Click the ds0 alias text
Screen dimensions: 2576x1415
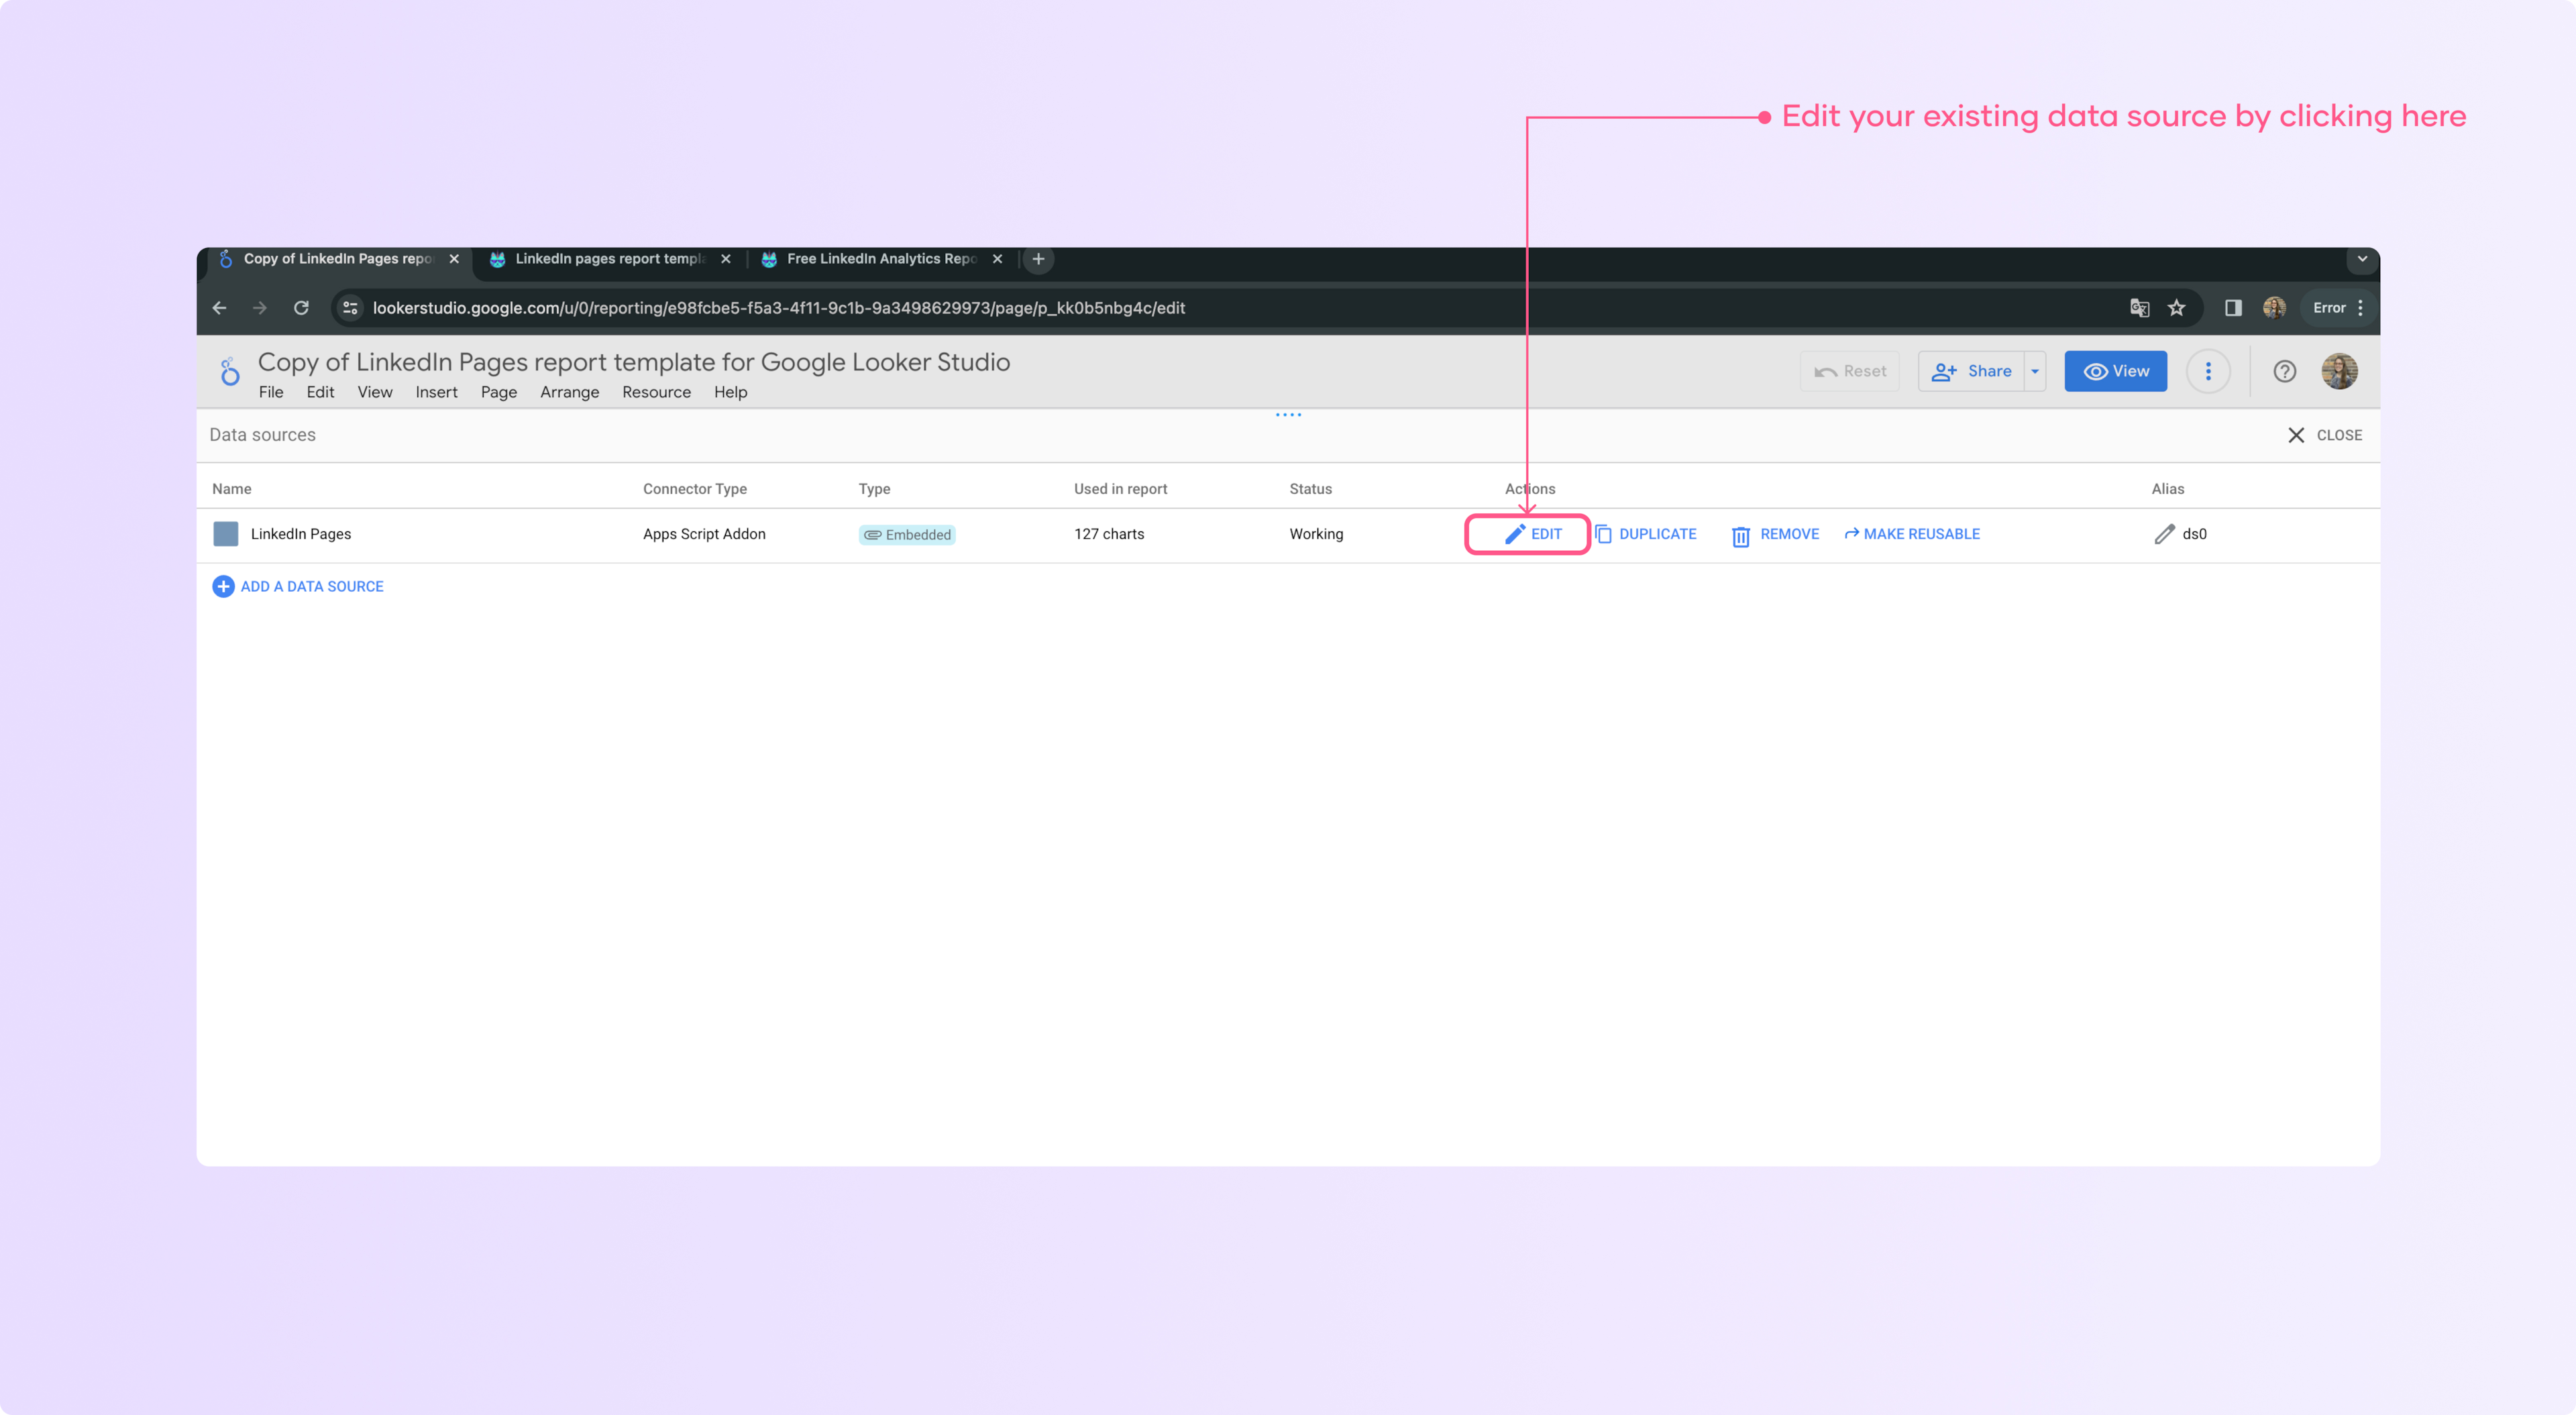2194,534
